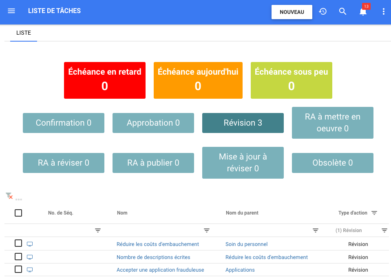The width and height of the screenshot is (391, 279).
Task: Click the RA à réviser 0 tile
Action: tap(64, 163)
